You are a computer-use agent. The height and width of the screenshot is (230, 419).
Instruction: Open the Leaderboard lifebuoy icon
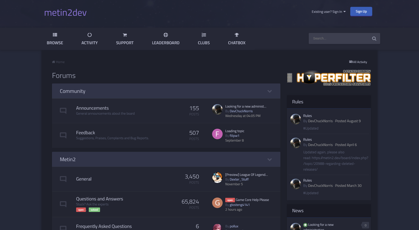coord(166,35)
